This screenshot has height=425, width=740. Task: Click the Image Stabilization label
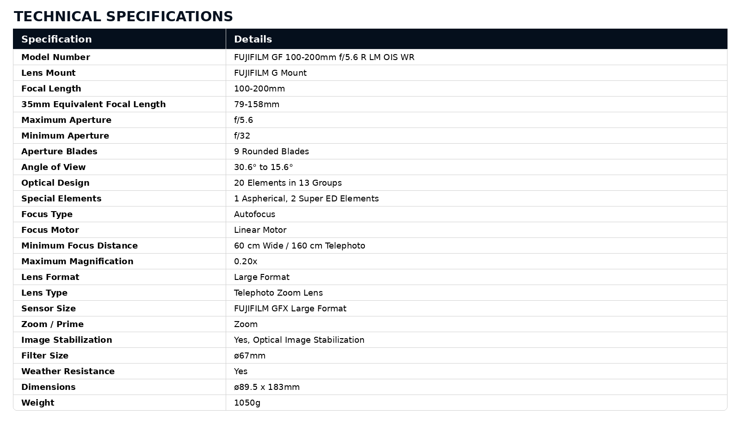(x=67, y=340)
